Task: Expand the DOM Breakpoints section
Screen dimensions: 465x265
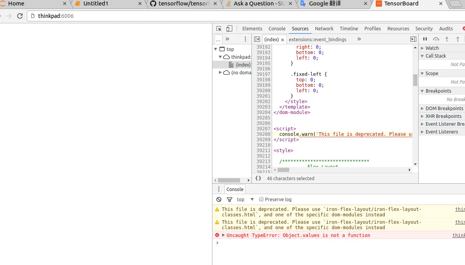Action: click(422, 108)
